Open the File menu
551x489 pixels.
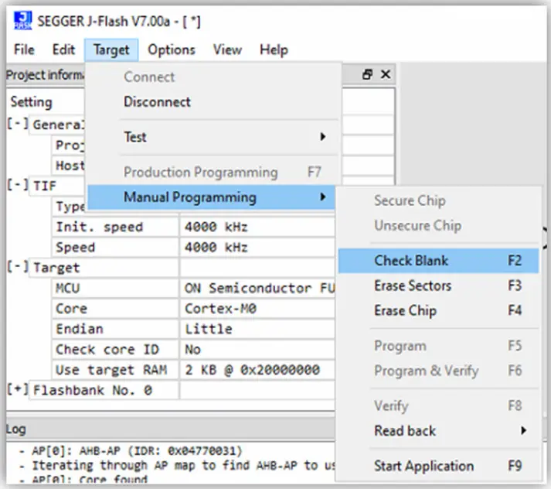(25, 50)
